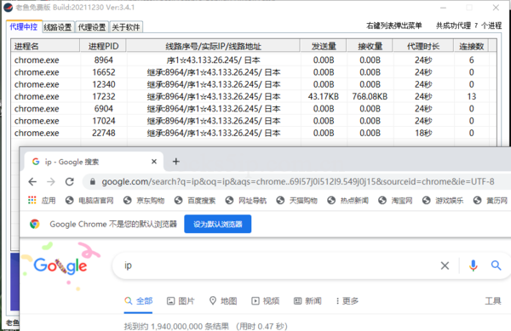Screen dimensions: 511x331
Task: Click the 右键列表弹出菜单 hint text
Action: click(x=394, y=26)
